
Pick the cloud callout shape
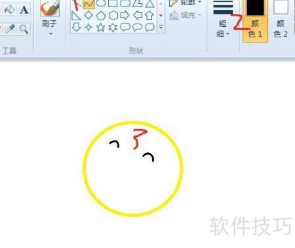149,27
